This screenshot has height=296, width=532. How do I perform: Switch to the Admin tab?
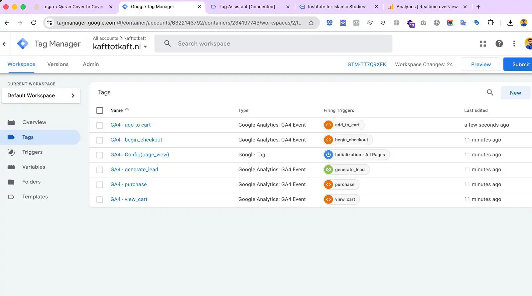pyautogui.click(x=91, y=64)
